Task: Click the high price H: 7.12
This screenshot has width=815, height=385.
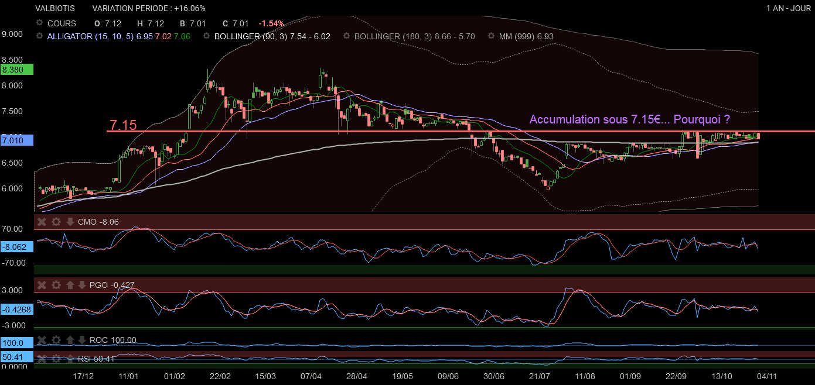Action: [151, 23]
